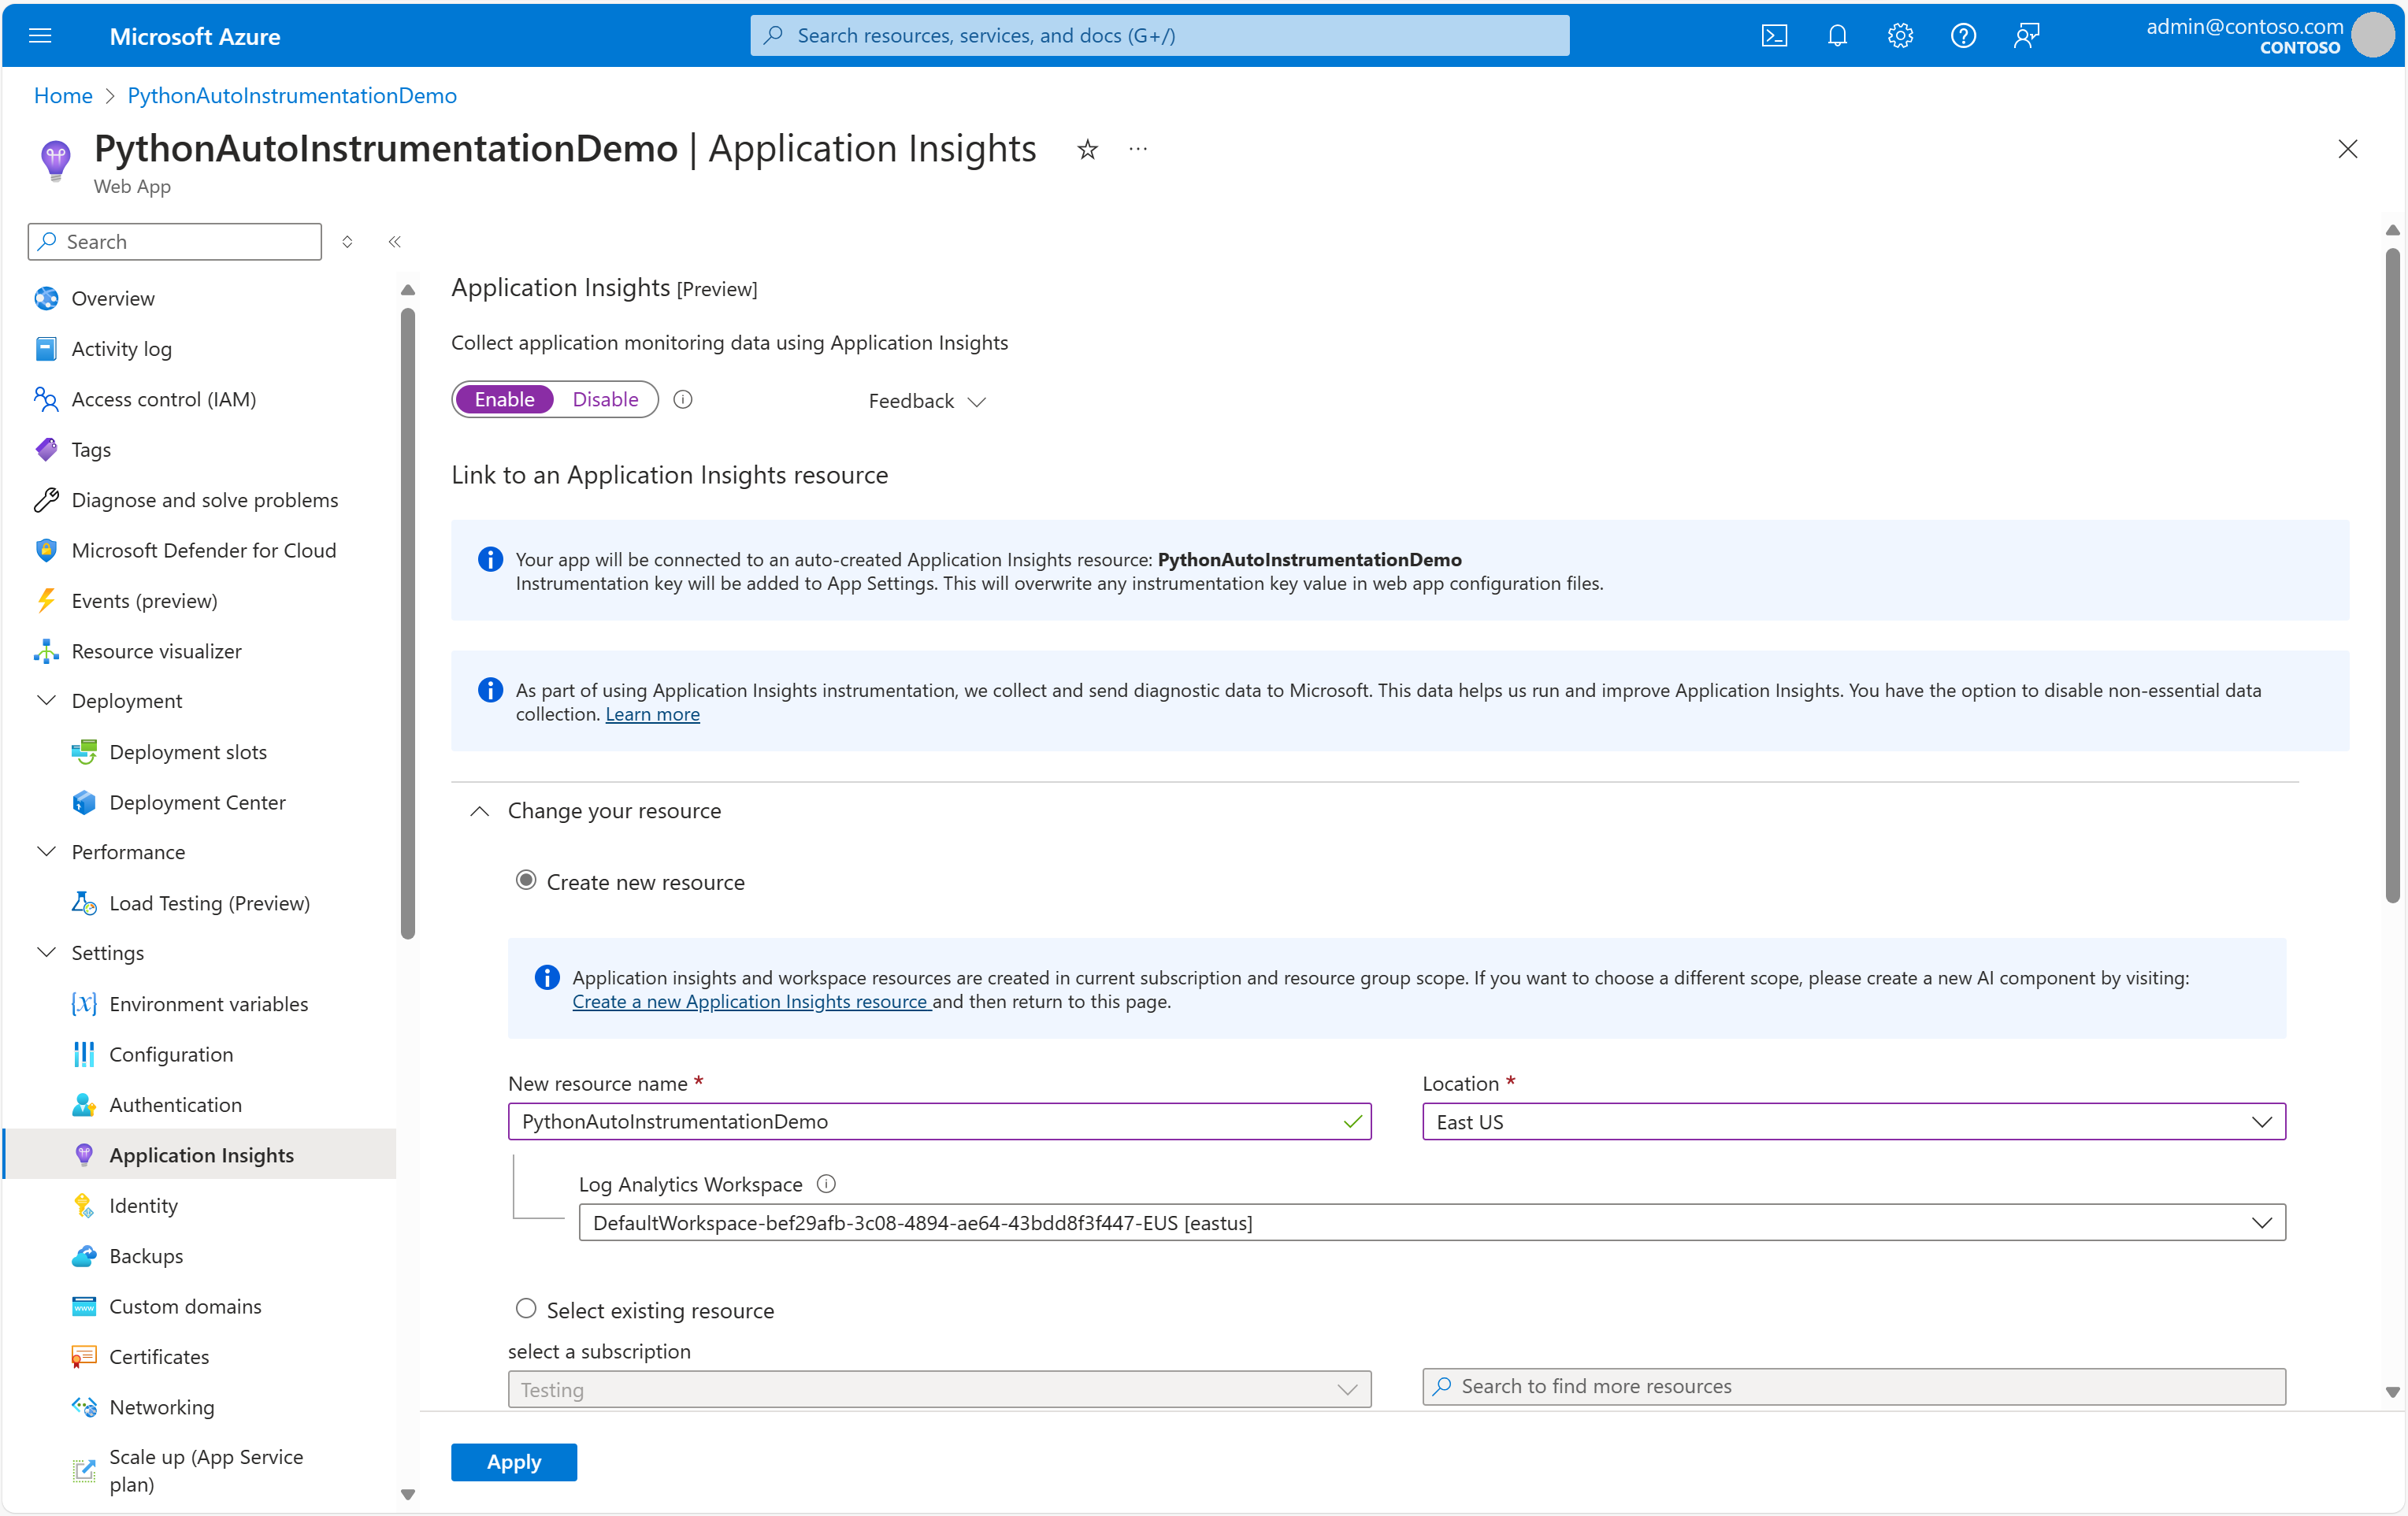
Task: Open Environment variables in sidebar
Action: pyautogui.click(x=208, y=1004)
